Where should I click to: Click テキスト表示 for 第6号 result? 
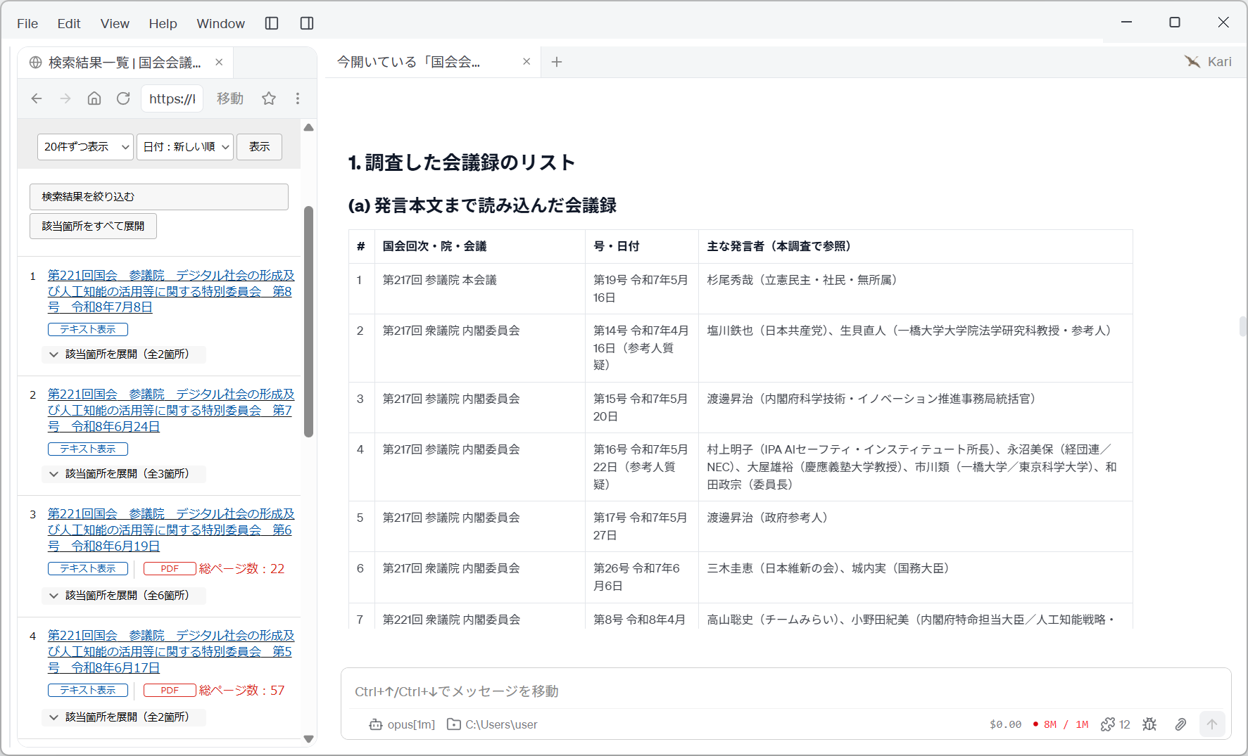(x=88, y=569)
